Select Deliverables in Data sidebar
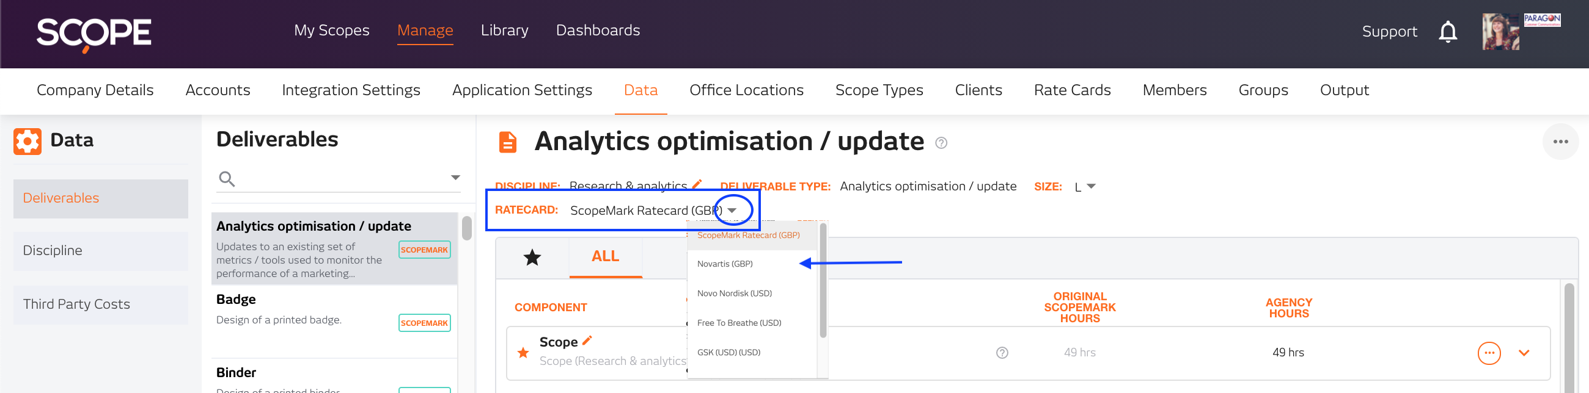This screenshot has height=393, width=1589. pos(101,198)
